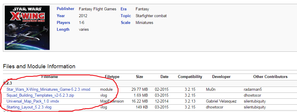297x112 pixels.
Task: Click the Other Contributors column header
Action: pyautogui.click(x=270, y=77)
